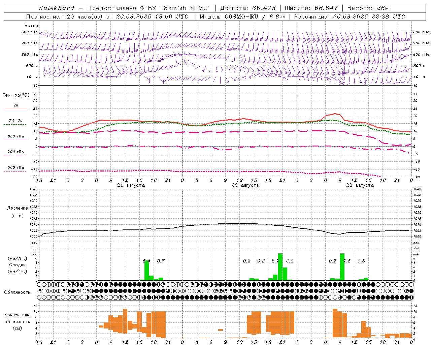
Task: Click the '23 августа' date label
Action: point(360,185)
